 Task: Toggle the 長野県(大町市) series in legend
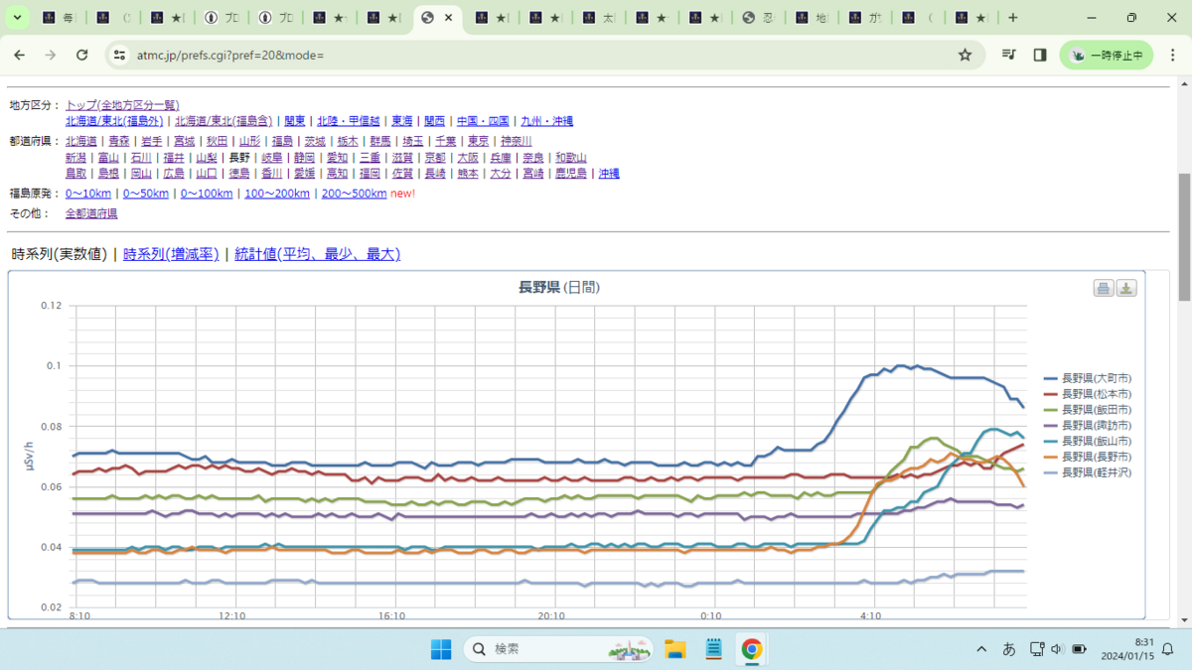pos(1088,379)
